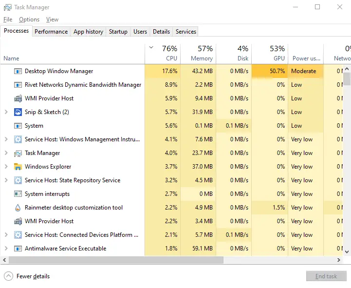Expand Antimalware Service Executable entry
351x288 pixels.
tap(6, 249)
